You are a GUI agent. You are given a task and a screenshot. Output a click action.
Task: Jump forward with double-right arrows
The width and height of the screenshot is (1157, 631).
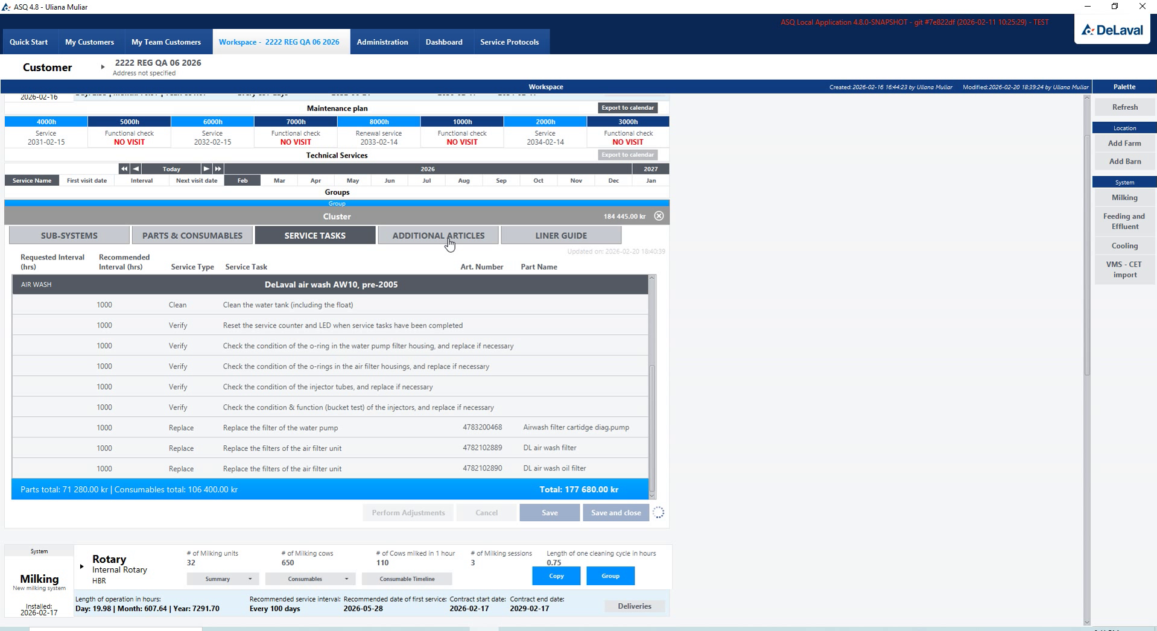[x=218, y=169]
